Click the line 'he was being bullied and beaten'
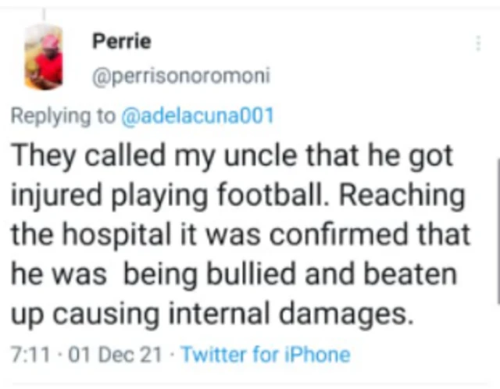This screenshot has width=500, height=389. (x=234, y=273)
